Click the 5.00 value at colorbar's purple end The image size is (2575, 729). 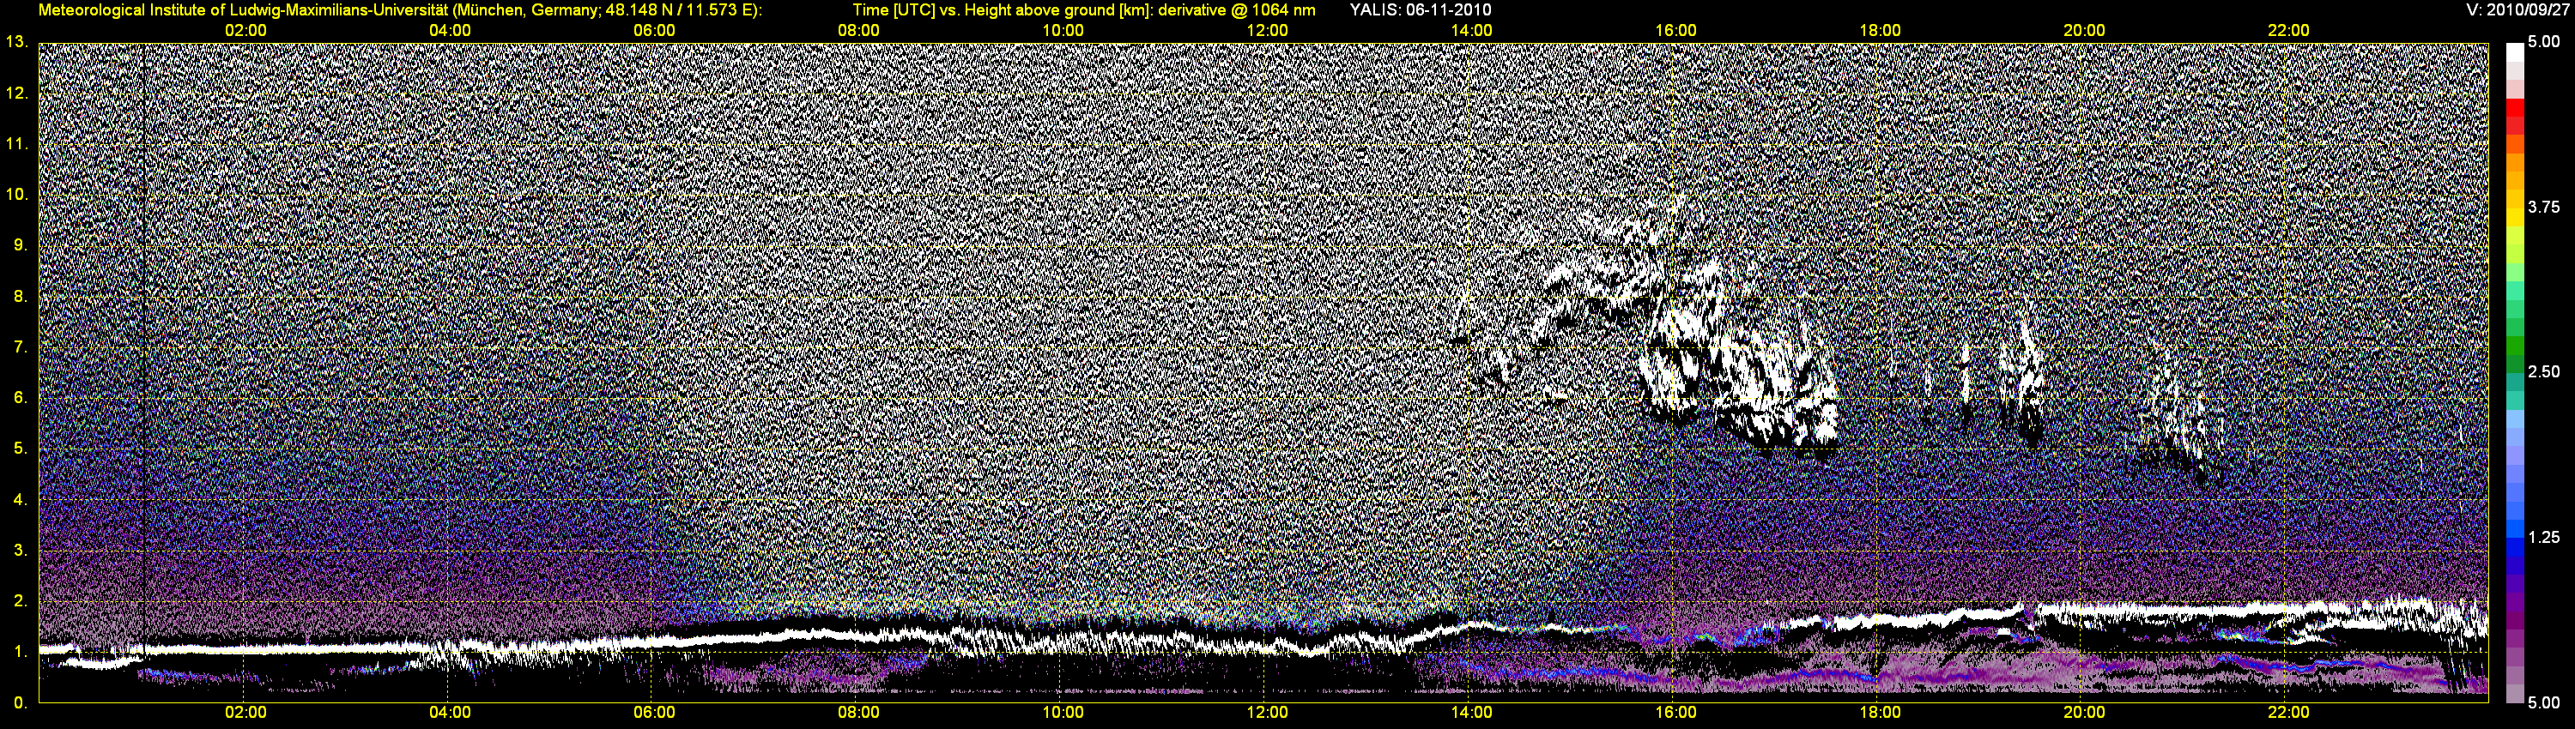(x=2544, y=703)
